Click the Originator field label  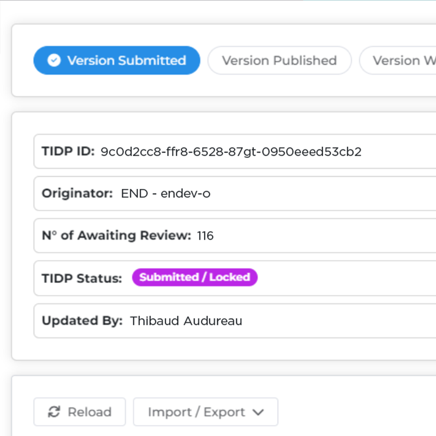coord(77,194)
